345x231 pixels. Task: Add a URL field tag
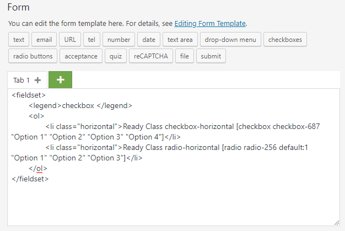(70, 40)
